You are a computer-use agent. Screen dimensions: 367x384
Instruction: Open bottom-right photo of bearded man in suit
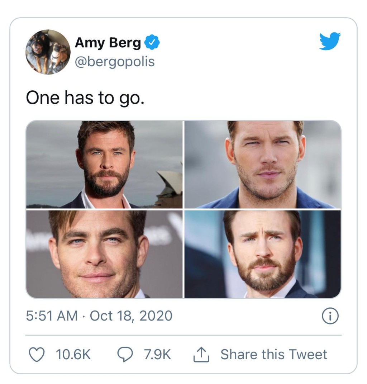pos(263,254)
